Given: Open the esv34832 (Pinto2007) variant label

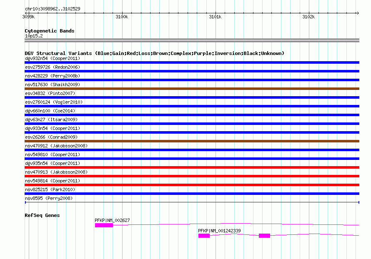Looking at the screenshot, I should 47,93.
